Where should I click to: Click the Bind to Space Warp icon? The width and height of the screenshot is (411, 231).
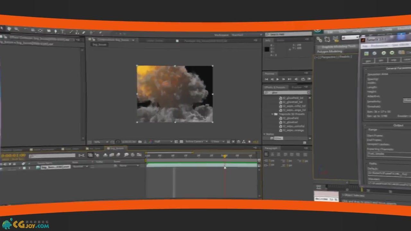click(336, 39)
